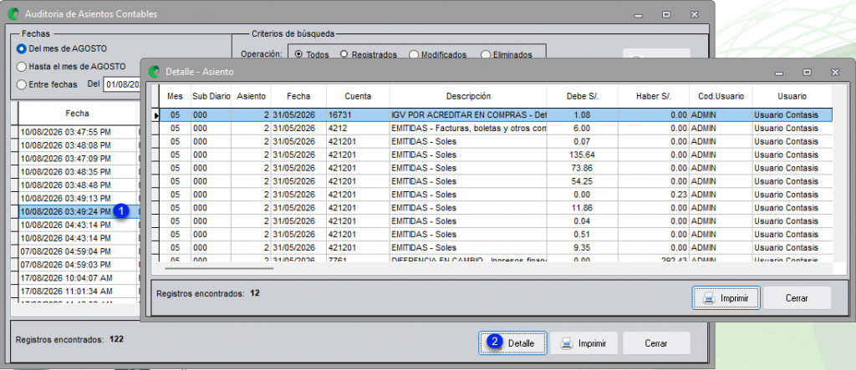Click the 'Asiento' column header
Viewport: 856px width, 370px height.
(x=251, y=96)
